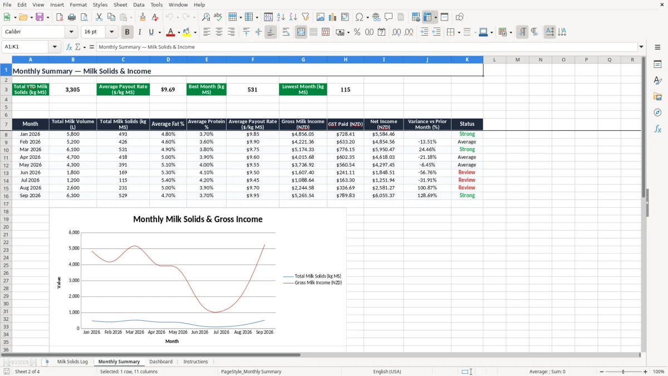The image size is (668, 376).
Task: Run the Spelling check icon
Action: (218, 17)
